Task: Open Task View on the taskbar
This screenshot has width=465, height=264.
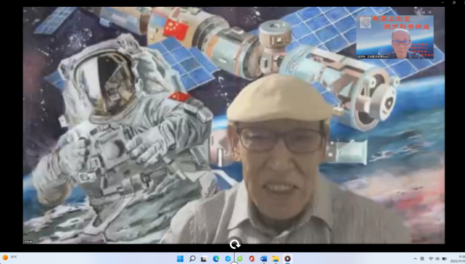Action: [204, 259]
